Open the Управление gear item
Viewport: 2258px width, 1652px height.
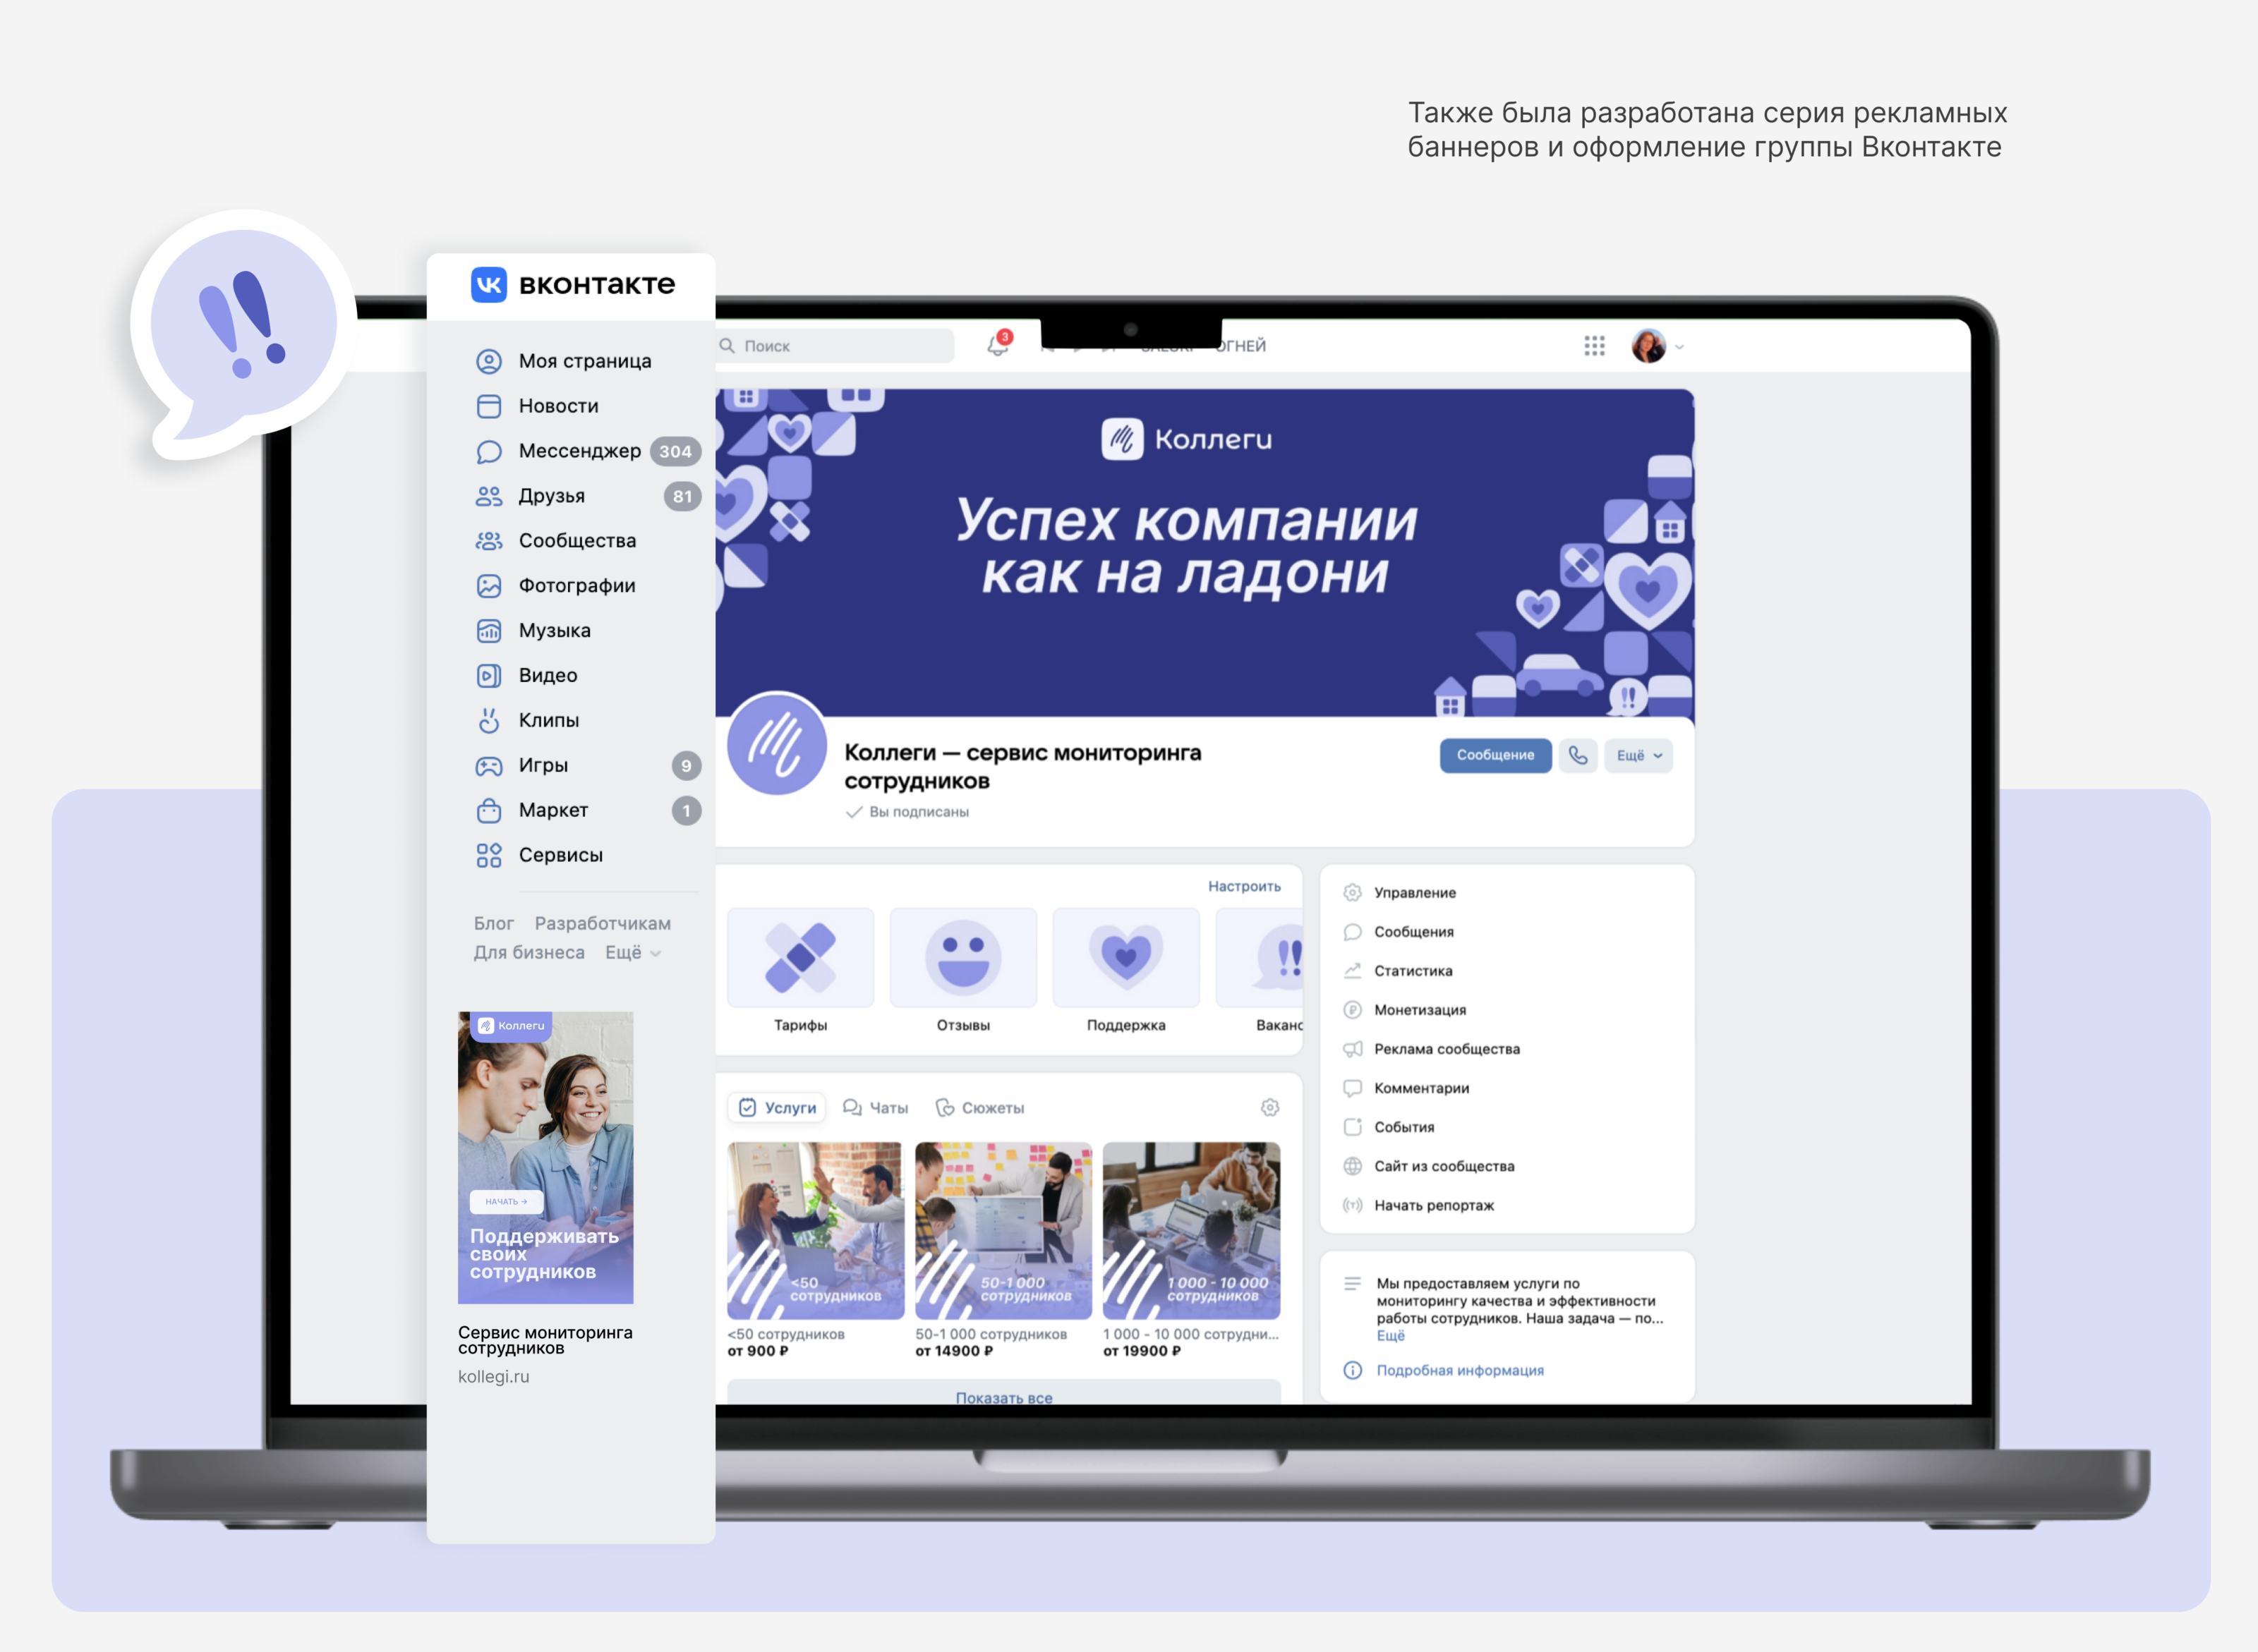tap(1413, 893)
